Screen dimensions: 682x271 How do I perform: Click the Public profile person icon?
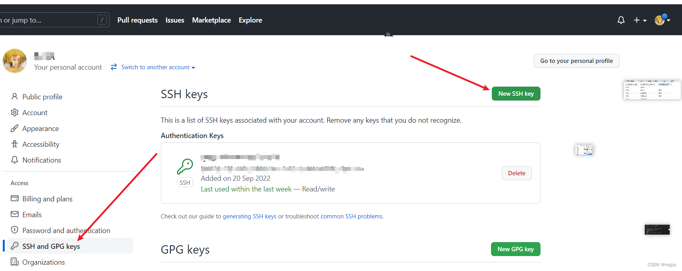pos(15,97)
